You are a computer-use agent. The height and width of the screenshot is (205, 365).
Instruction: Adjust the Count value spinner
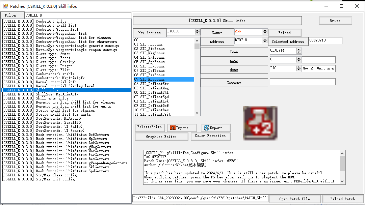pyautogui.click(x=265, y=32)
